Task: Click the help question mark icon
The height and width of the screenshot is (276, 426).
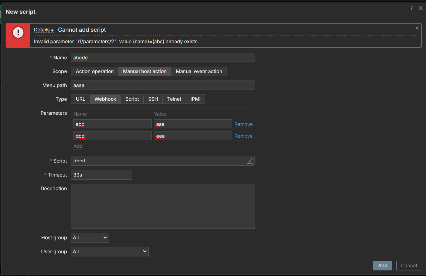Action: (411, 8)
